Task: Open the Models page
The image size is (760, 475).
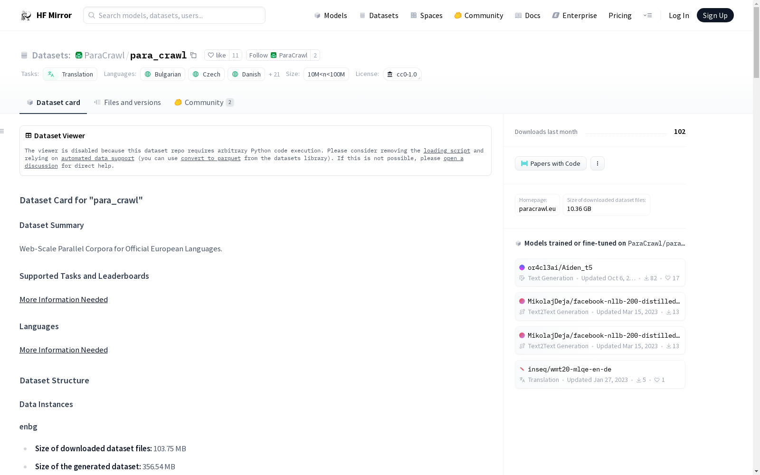Action: pos(331,15)
